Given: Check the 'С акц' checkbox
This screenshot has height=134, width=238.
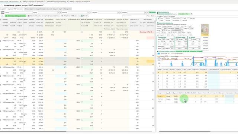Looking at the screenshot, I should 159,20.
